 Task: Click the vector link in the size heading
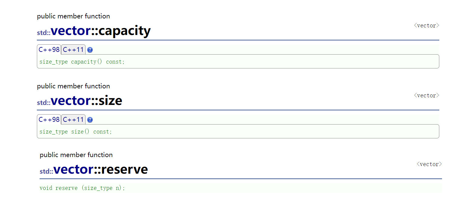click(x=71, y=101)
